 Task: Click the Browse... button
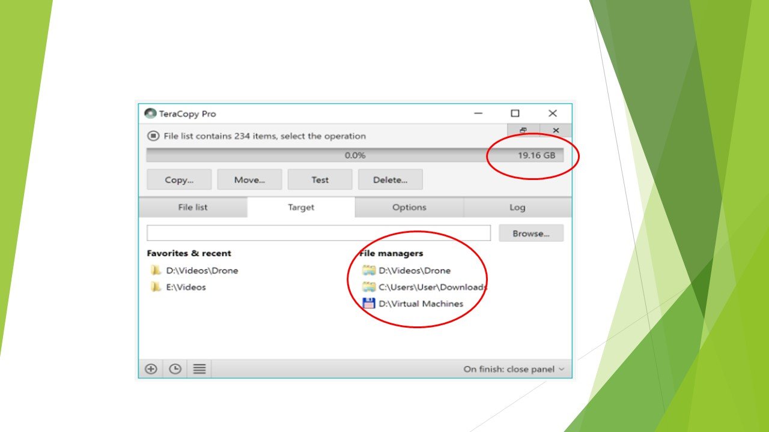[x=531, y=233]
